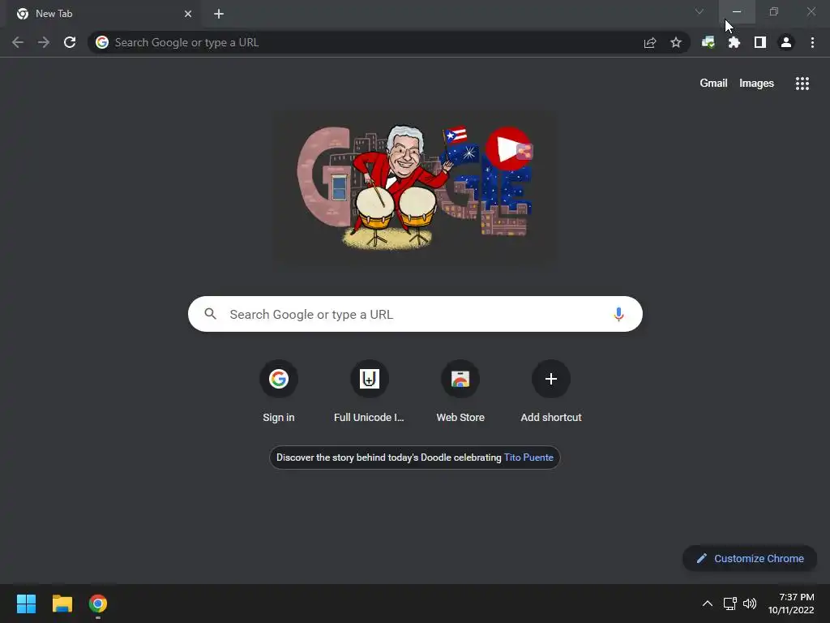The image size is (830, 623).
Task: Open the Google apps grid
Action: (x=802, y=84)
